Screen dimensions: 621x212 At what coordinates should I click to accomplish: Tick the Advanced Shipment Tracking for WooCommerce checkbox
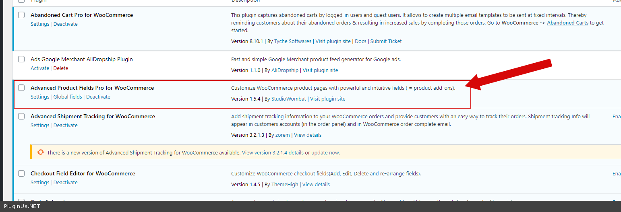[x=21, y=116]
